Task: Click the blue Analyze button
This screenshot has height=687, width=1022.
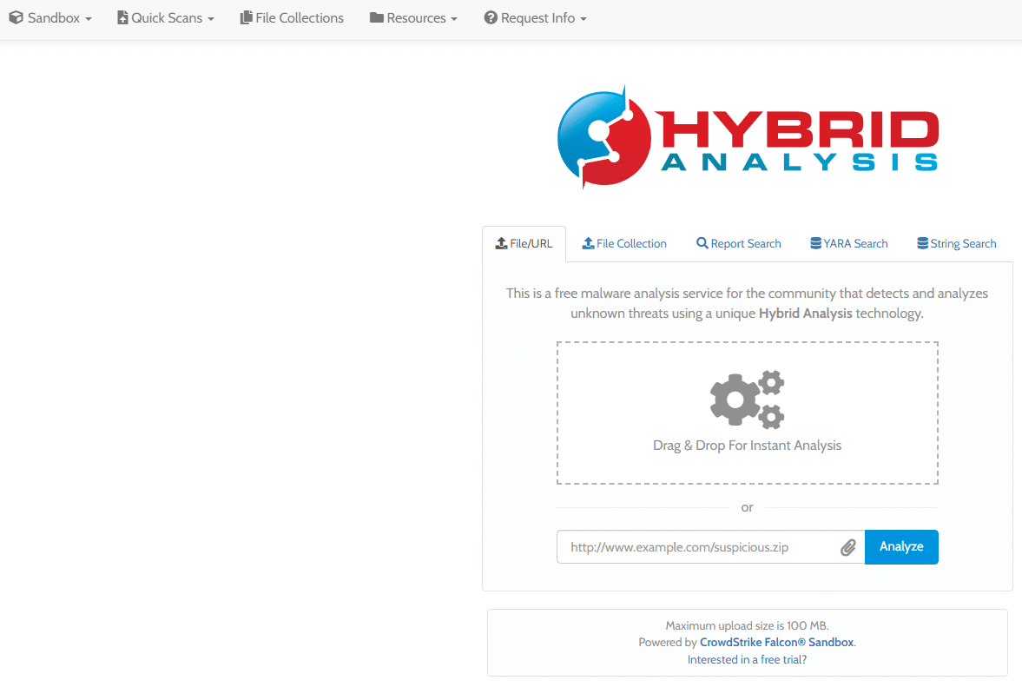Action: (901, 547)
